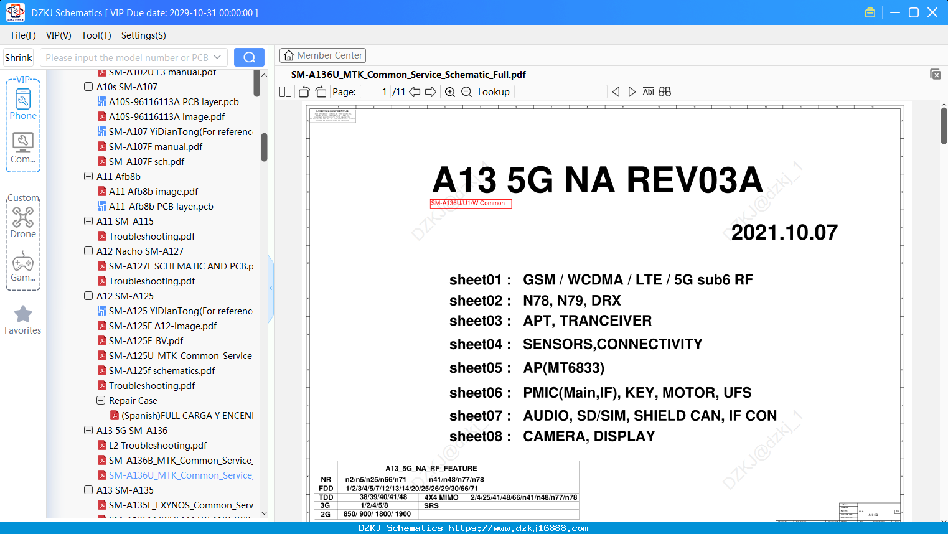The image size is (948, 534).
Task: Open SM-A136B_MTK_Common_Service file
Action: (x=175, y=461)
